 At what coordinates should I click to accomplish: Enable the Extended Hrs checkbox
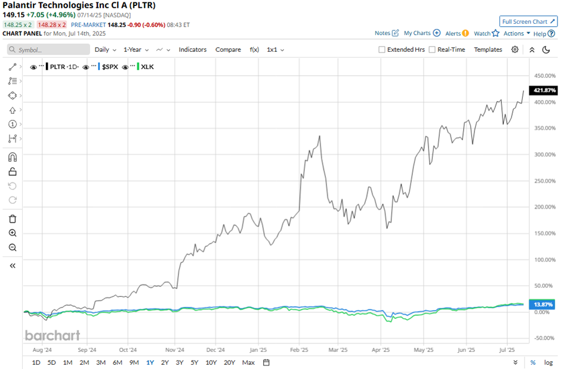point(382,49)
